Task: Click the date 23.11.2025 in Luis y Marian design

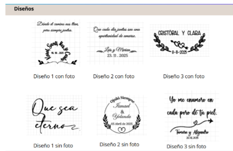Action: pos(118,56)
